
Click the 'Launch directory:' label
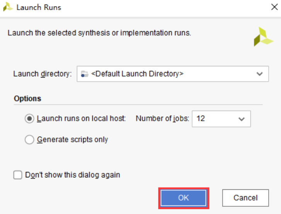pos(43,74)
